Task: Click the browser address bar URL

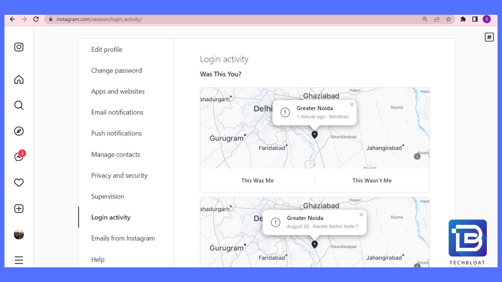Action: pyautogui.click(x=99, y=19)
